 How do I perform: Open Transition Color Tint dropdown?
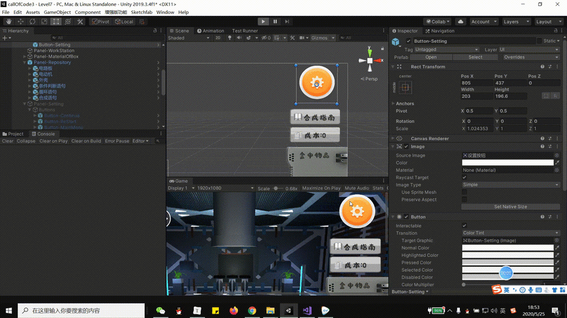511,233
